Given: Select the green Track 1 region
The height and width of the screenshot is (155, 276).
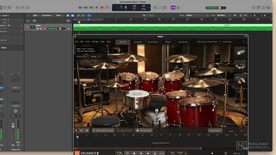Looking at the screenshot, I should [172, 28].
